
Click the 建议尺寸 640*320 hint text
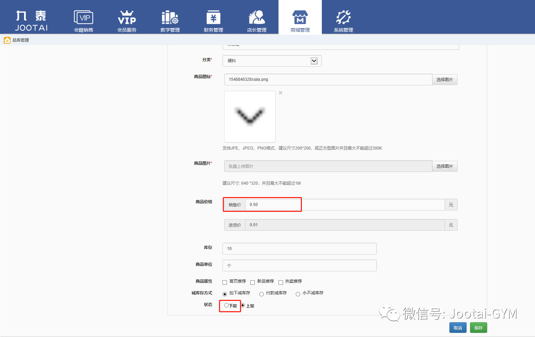(262, 183)
